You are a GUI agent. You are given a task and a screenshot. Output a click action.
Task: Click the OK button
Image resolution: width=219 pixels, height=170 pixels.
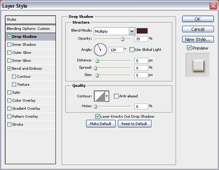(198, 19)
